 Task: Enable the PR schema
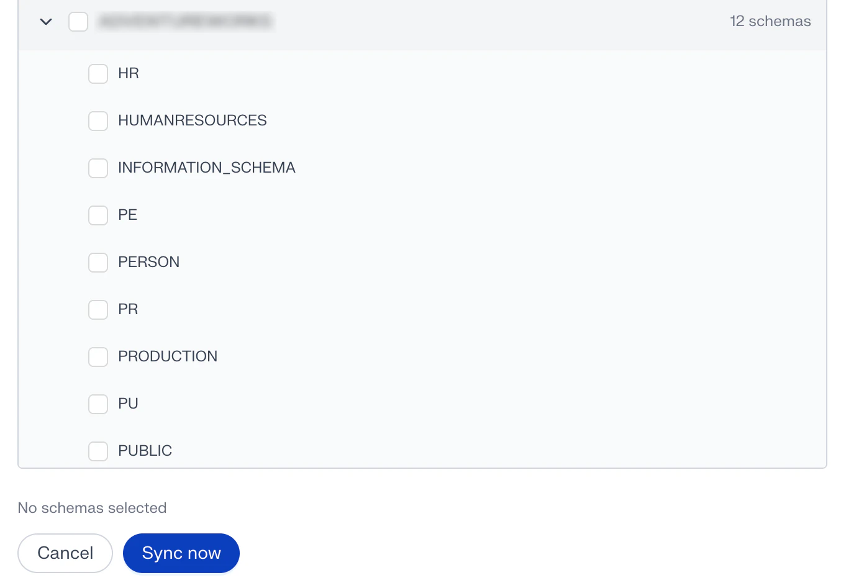coord(98,309)
